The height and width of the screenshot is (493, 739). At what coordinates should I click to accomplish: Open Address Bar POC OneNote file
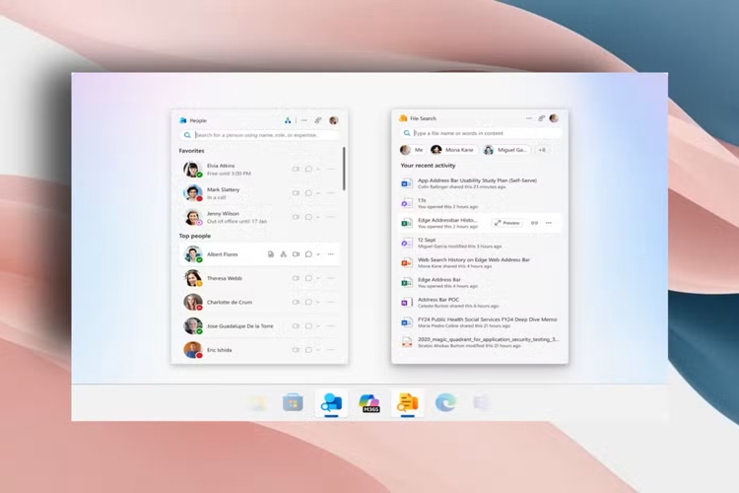[x=480, y=302]
